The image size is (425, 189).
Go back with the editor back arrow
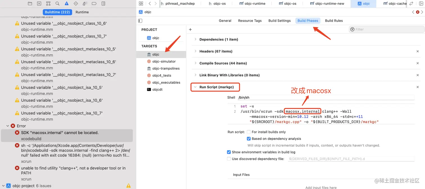point(150,4)
